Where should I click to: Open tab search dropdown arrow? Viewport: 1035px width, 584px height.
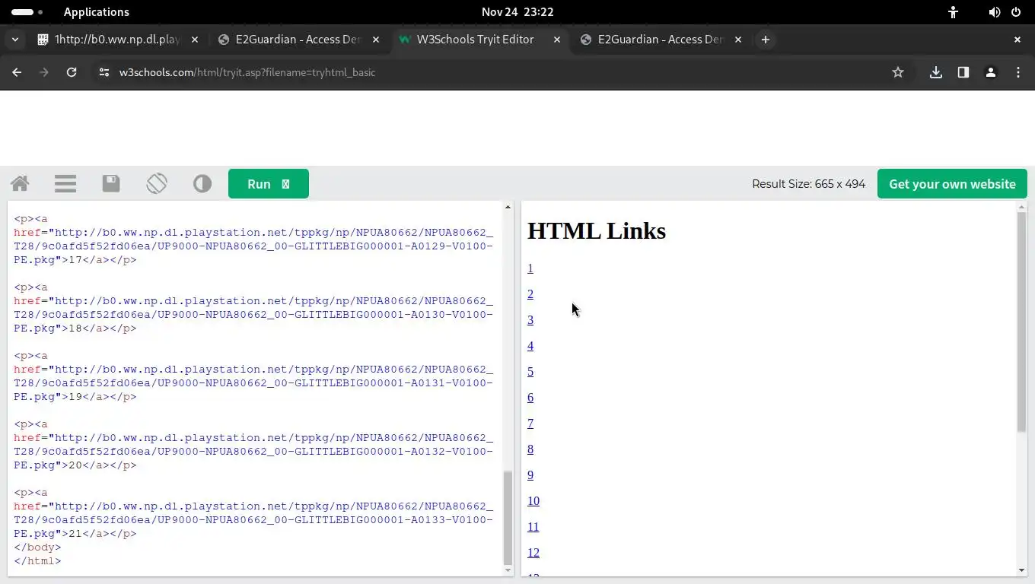click(x=15, y=40)
